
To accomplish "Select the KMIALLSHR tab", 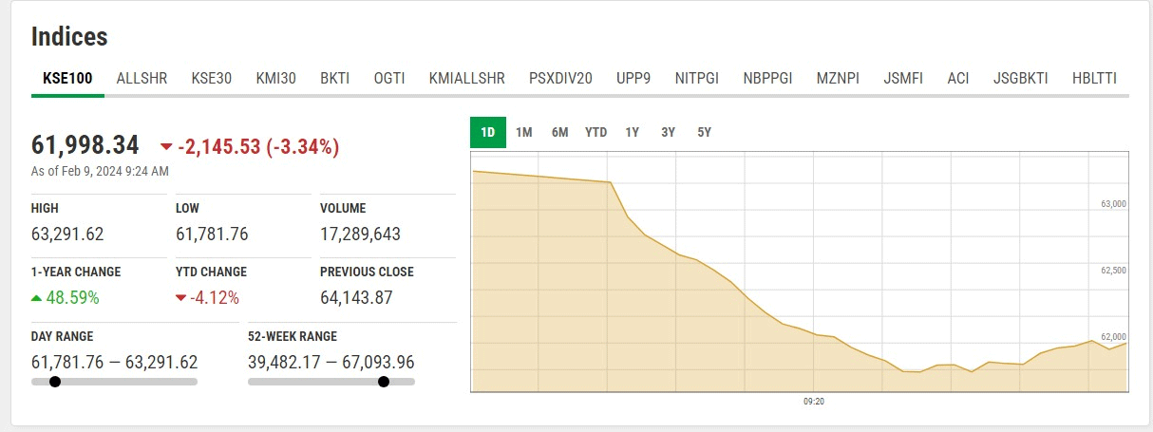I will click(466, 78).
